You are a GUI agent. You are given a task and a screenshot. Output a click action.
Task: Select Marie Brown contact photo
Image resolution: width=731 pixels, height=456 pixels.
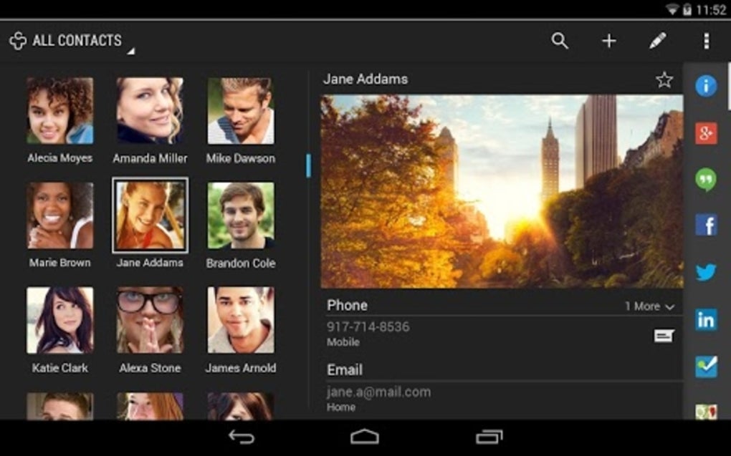[x=59, y=215]
